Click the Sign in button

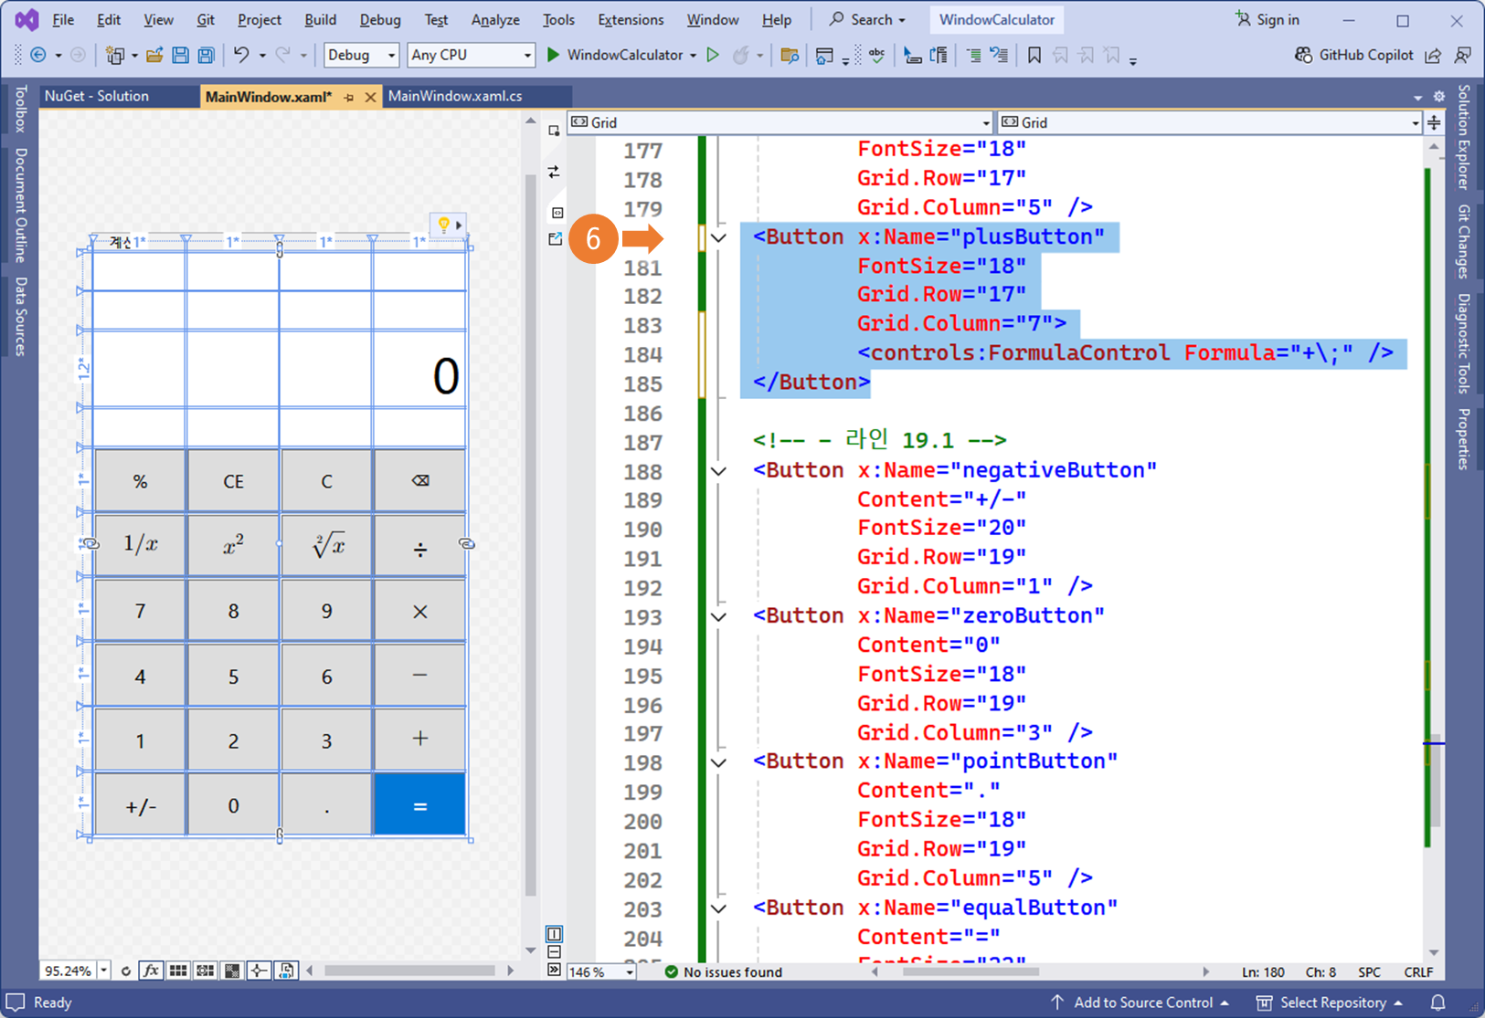(1267, 19)
